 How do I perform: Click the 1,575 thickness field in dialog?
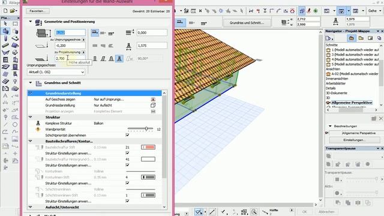(152, 46)
